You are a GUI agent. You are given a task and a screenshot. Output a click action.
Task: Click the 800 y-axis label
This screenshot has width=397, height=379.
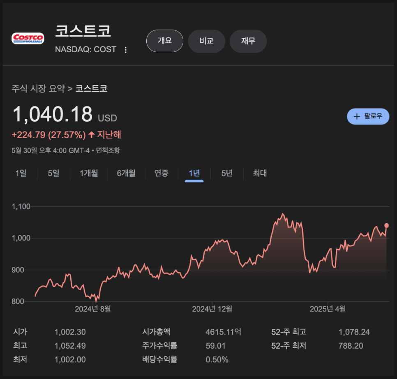18,302
